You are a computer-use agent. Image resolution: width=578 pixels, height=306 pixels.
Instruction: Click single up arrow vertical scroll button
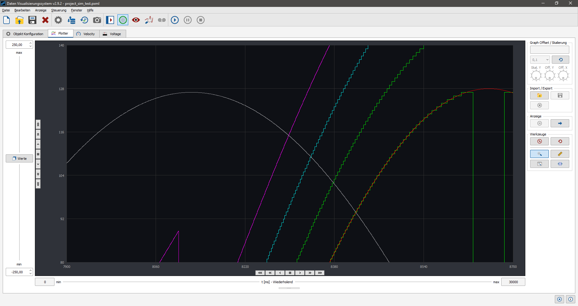coord(38,144)
